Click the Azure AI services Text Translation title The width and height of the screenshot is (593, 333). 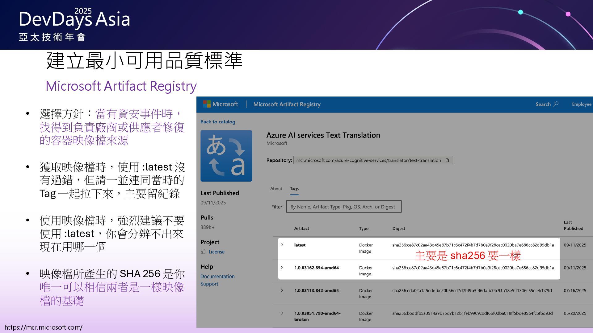click(323, 135)
